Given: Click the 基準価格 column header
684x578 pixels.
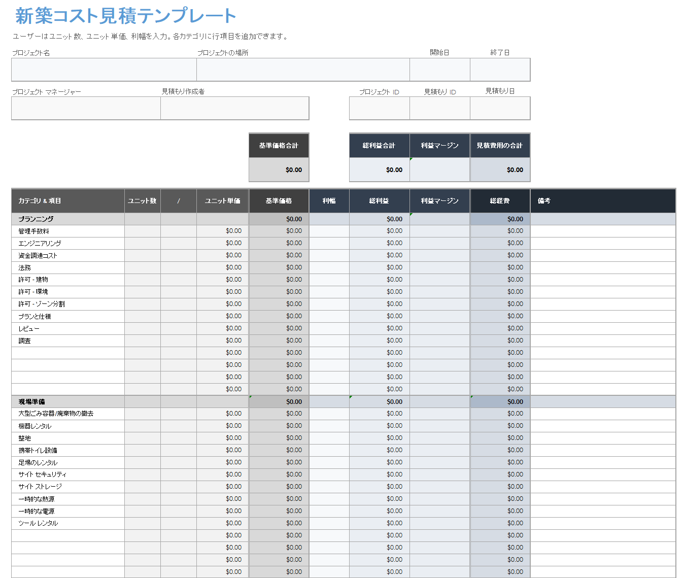Looking at the screenshot, I should pyautogui.click(x=279, y=201).
